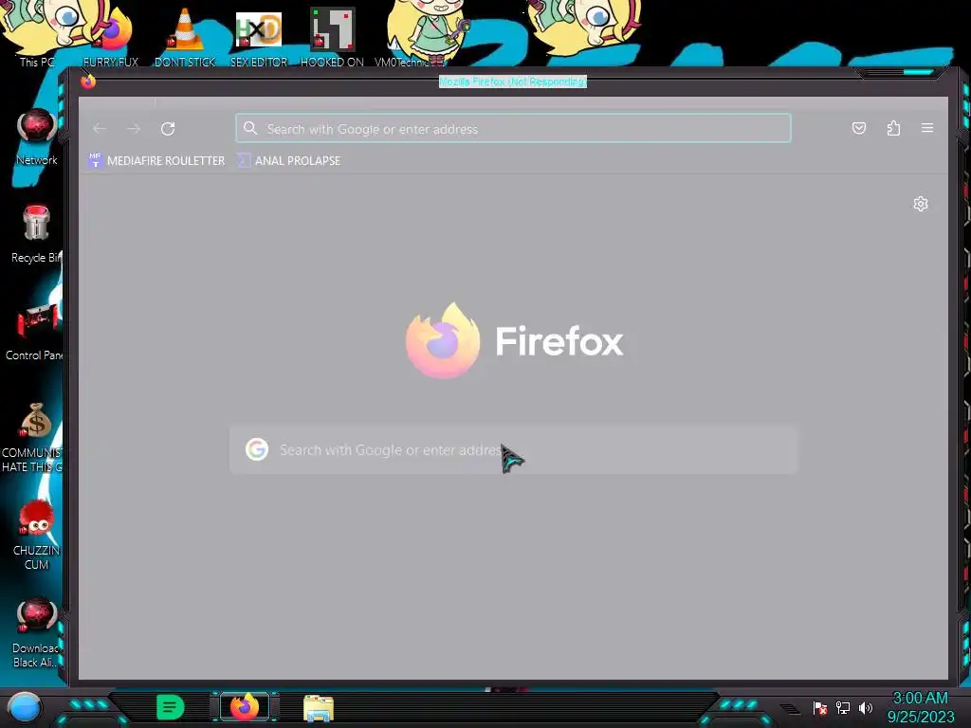This screenshot has width=971, height=728.
Task: Select CHUZZIN desktop shortcut
Action: point(37,535)
